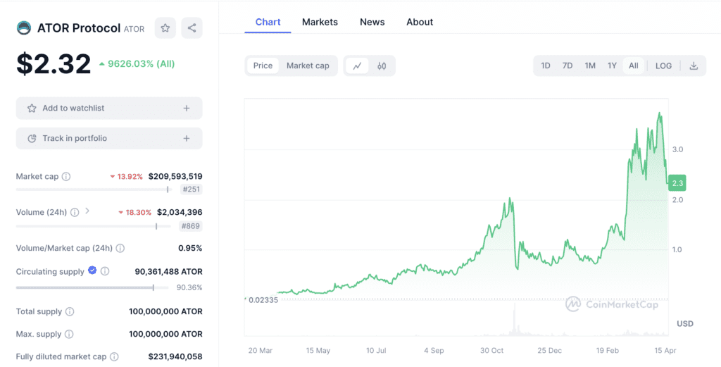The width and height of the screenshot is (721, 367).
Task: Switch to line chart view icon
Action: click(x=357, y=66)
